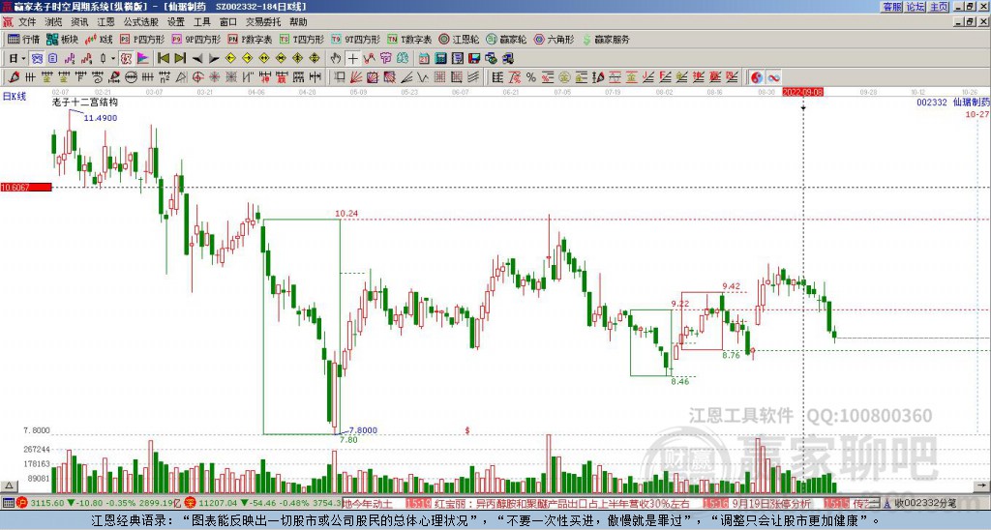Click the 11207.04 index value in status bar
Screen dimensions: 991x530
pyautogui.click(x=219, y=504)
